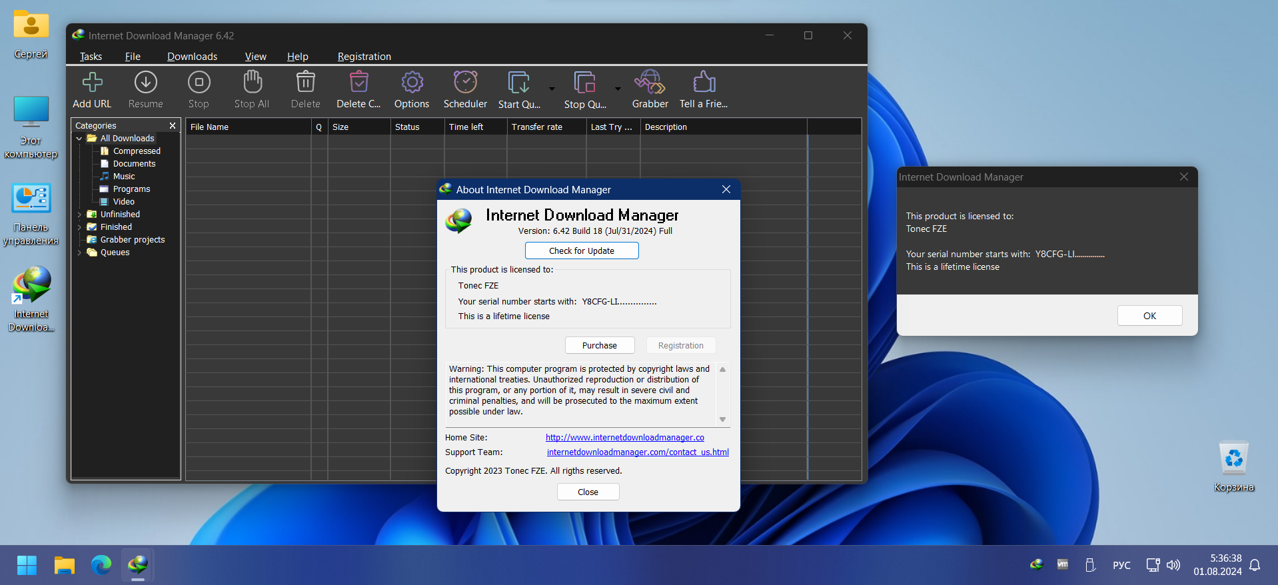The width and height of the screenshot is (1278, 585).
Task: Click OK in the license dialog
Action: tap(1149, 316)
